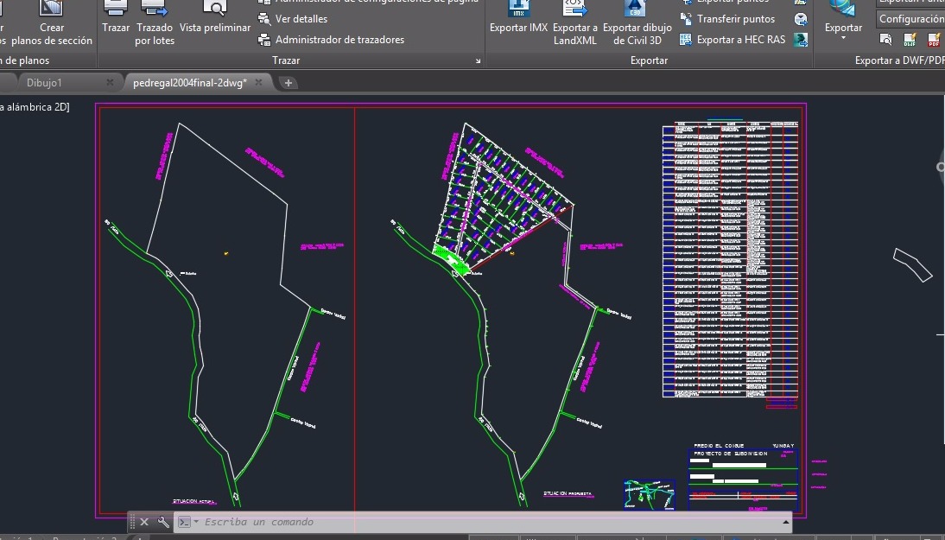Click Exportar a LandXML button

[575, 23]
